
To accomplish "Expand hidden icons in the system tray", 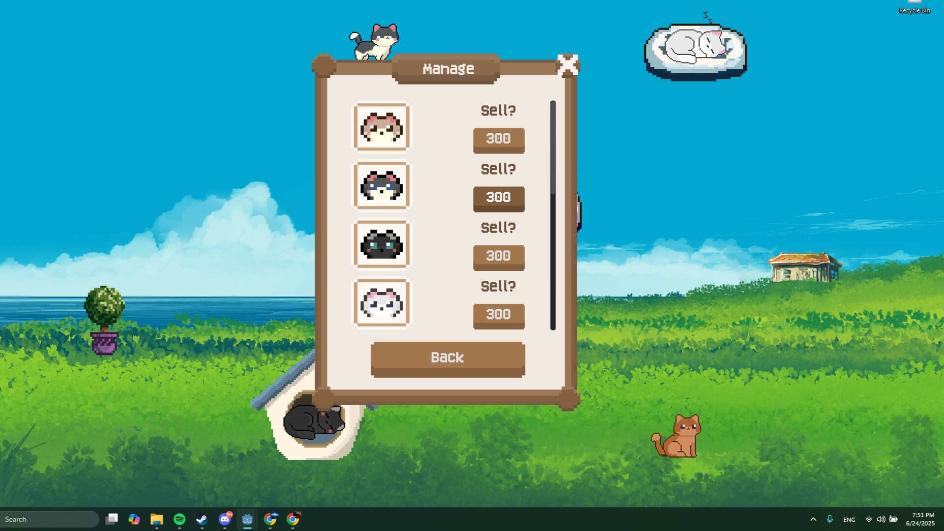I will point(813,519).
